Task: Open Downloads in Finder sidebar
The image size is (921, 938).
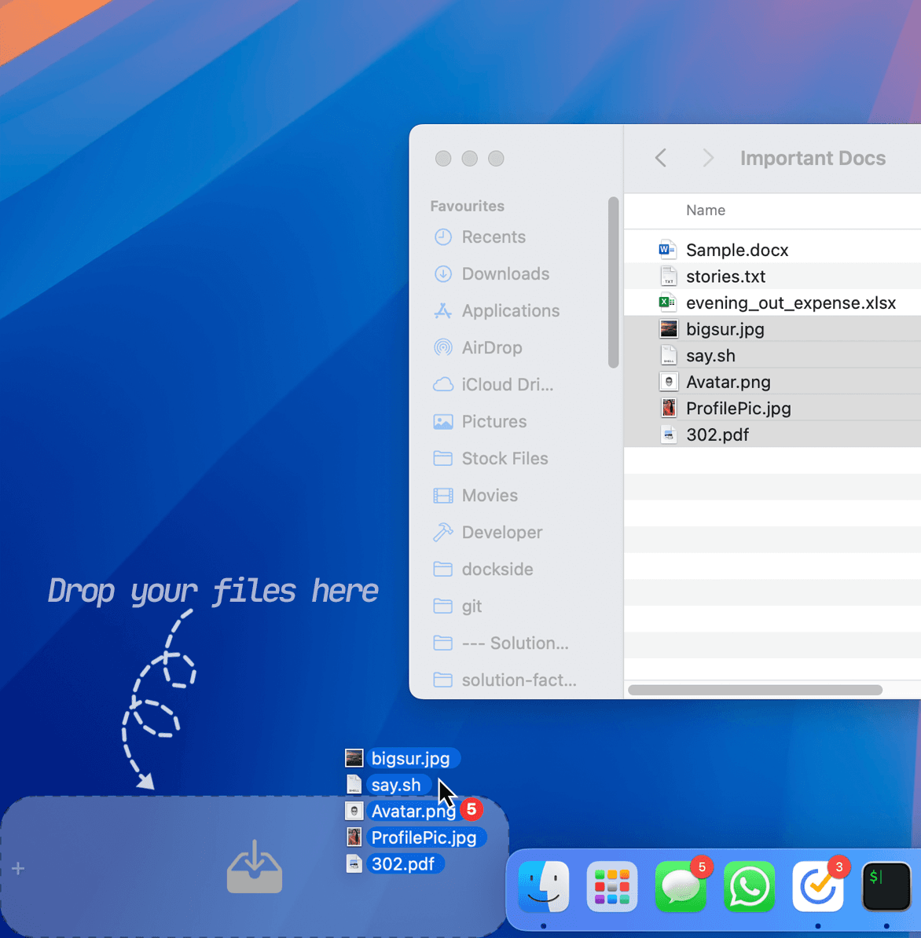Action: click(490, 274)
